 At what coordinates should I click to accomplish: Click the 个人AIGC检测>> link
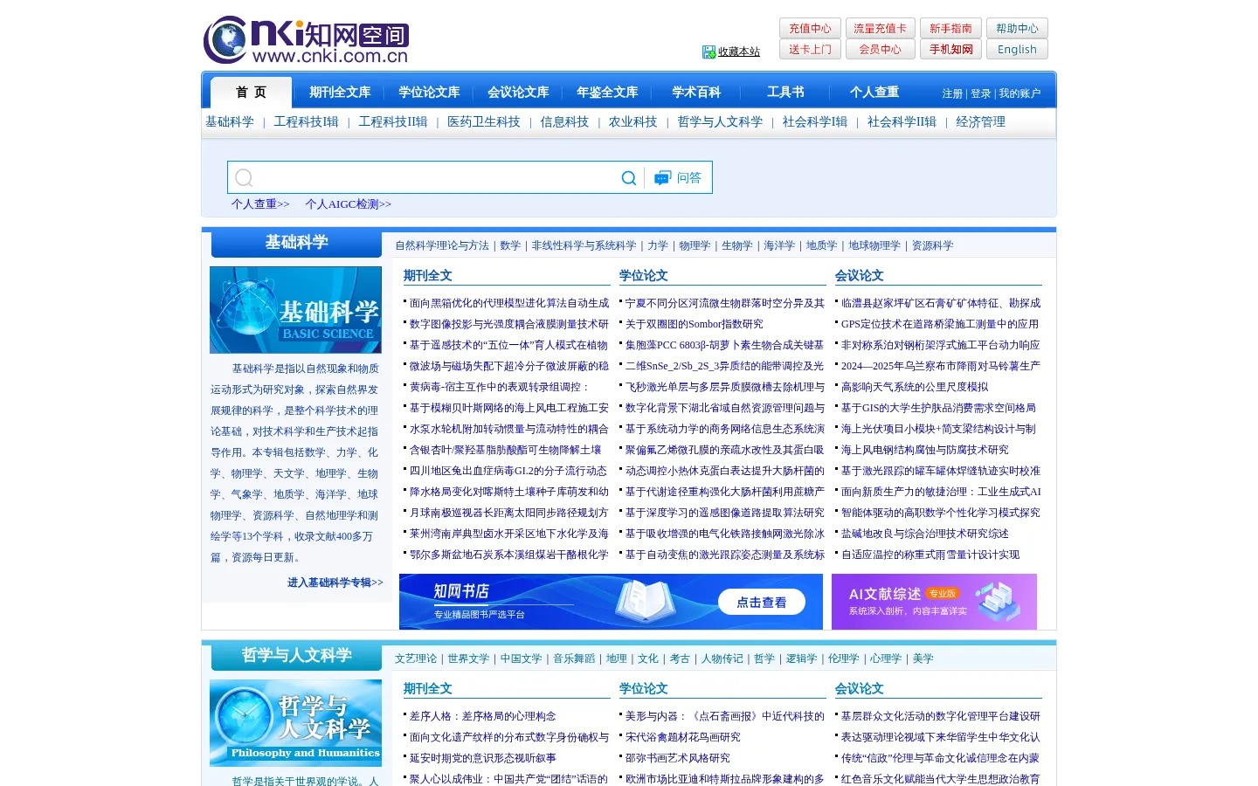click(348, 204)
